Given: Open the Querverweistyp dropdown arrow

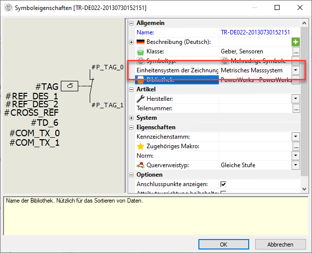Looking at the screenshot, I should (296, 165).
